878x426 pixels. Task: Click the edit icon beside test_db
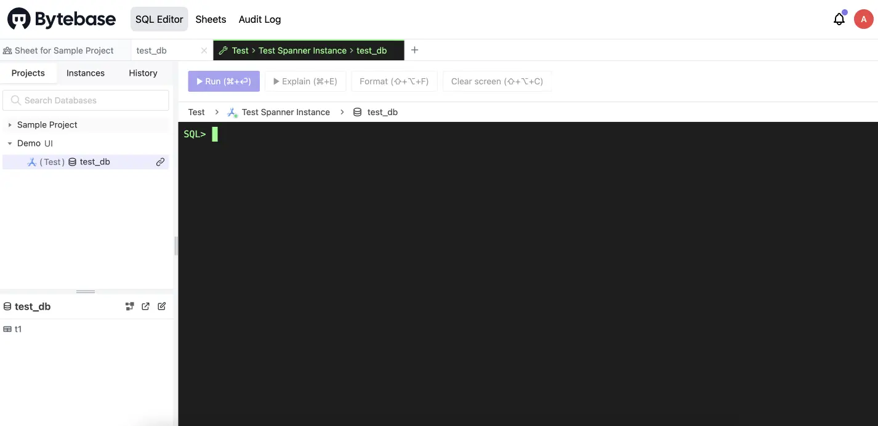162,306
